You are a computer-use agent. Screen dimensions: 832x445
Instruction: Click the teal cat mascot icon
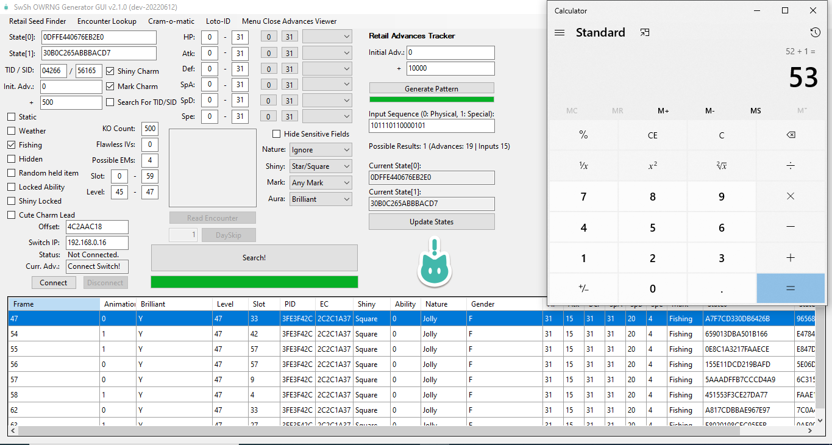click(x=434, y=263)
